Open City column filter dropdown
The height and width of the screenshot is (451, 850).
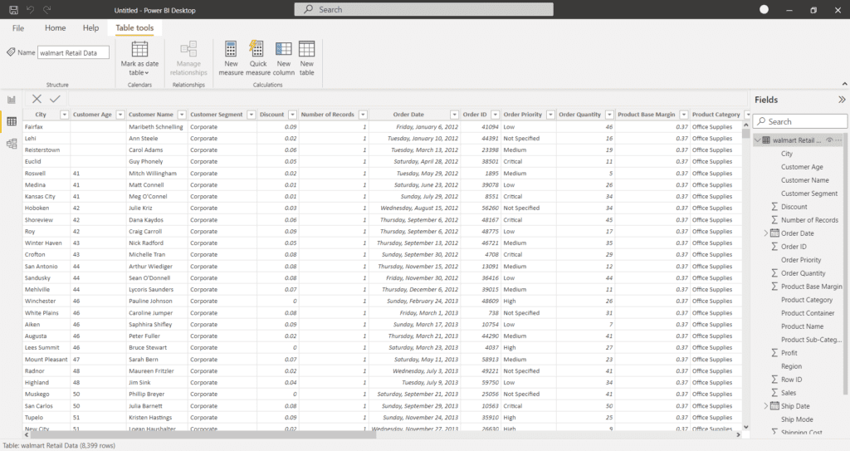pyautogui.click(x=64, y=115)
